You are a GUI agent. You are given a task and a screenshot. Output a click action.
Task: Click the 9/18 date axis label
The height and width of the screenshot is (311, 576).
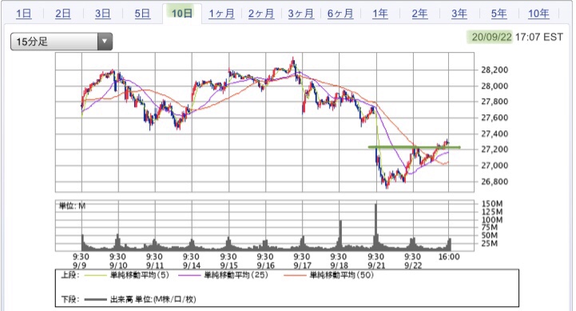tap(339, 265)
